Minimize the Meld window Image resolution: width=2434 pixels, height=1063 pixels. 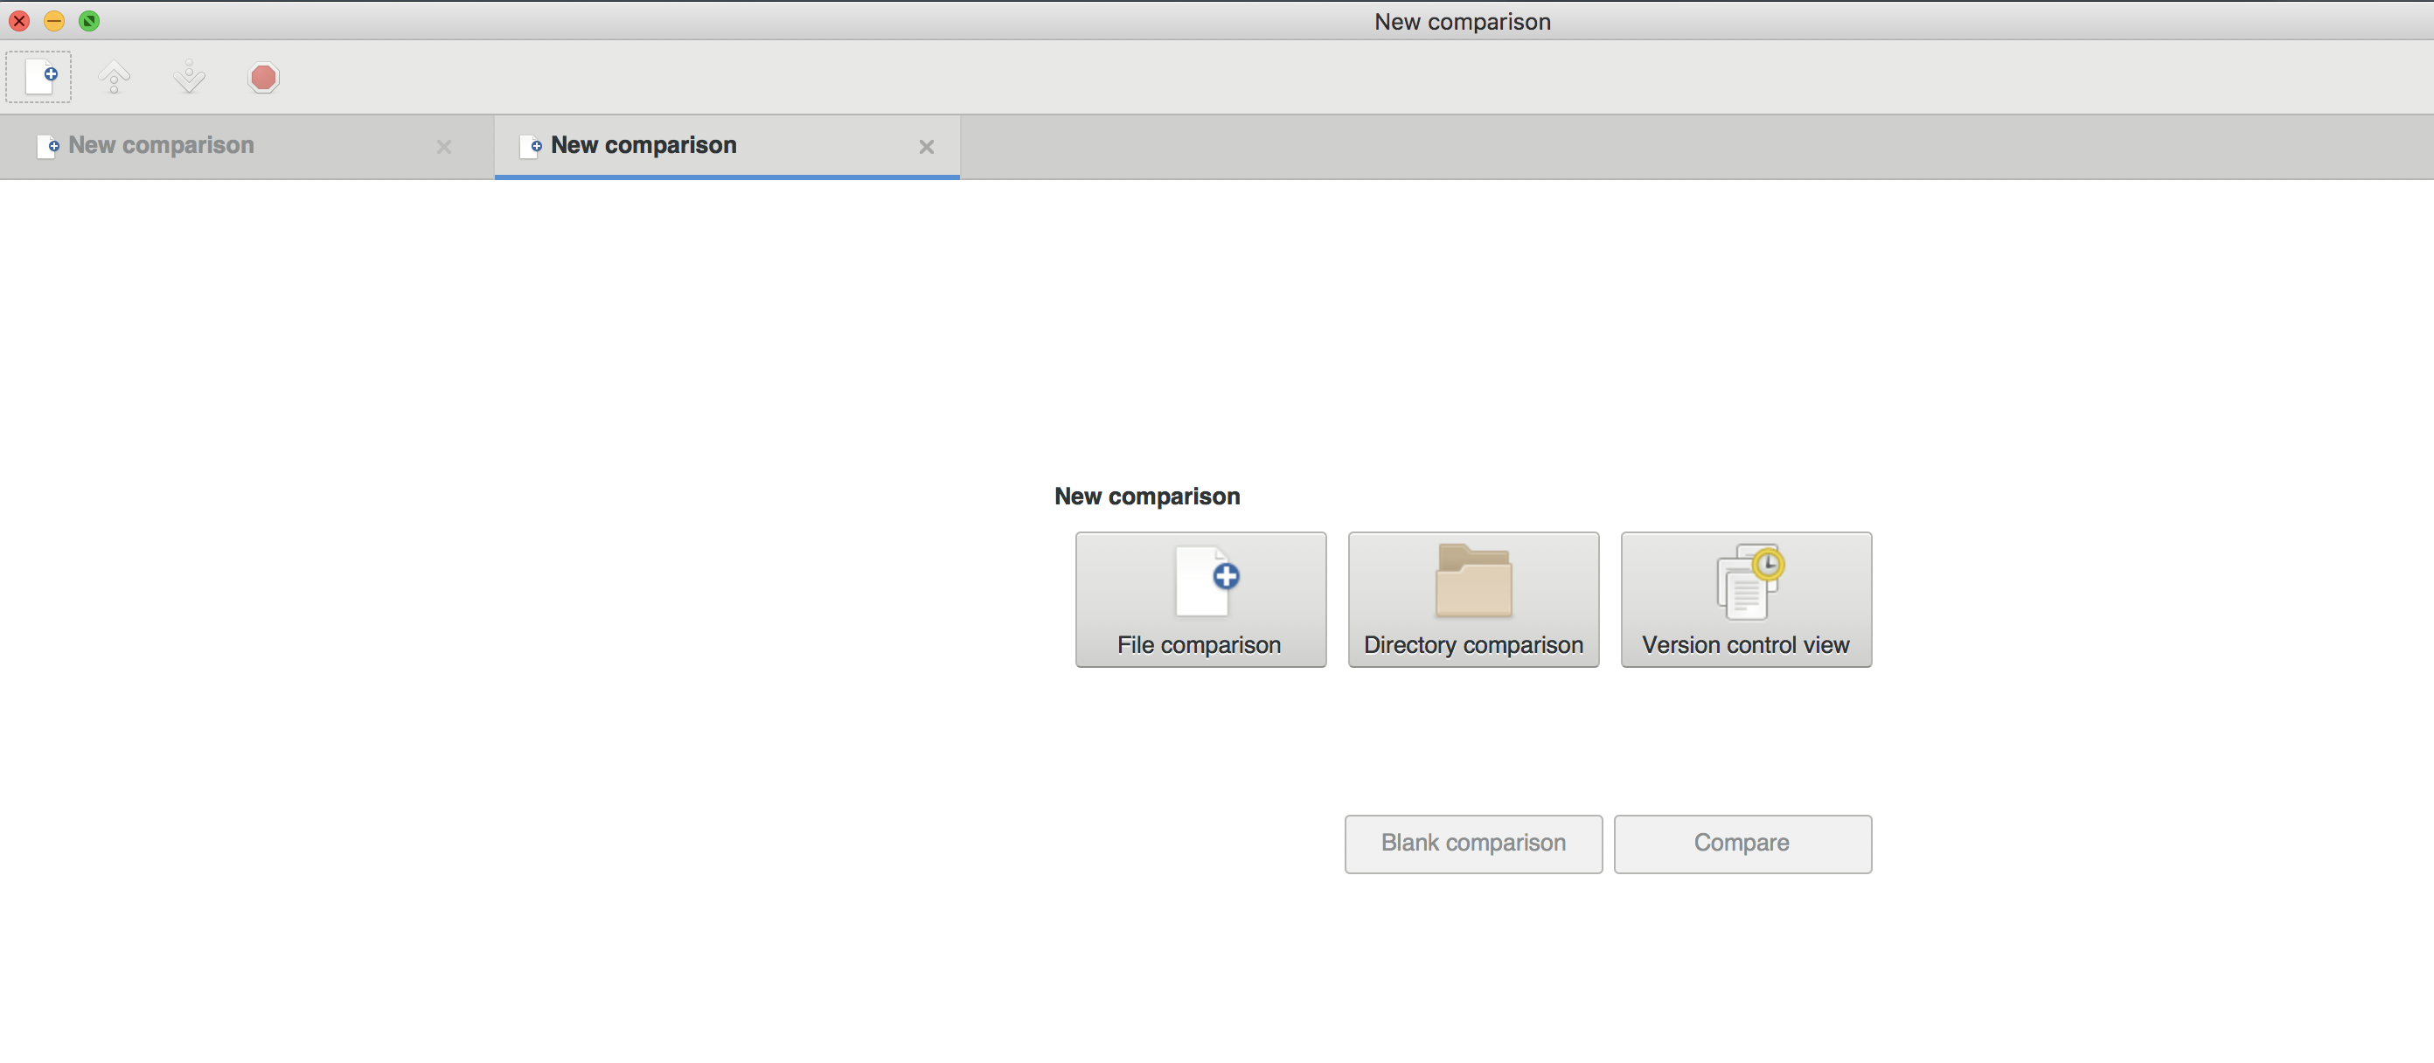pyautogui.click(x=55, y=20)
